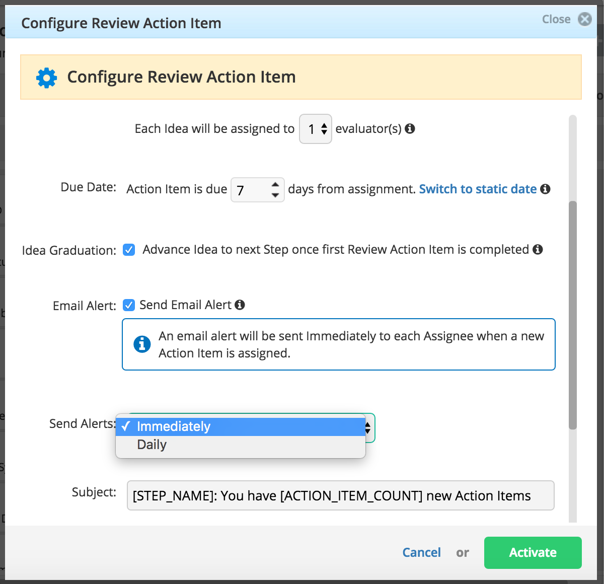Click the blue gear icon in header
The image size is (604, 584).
[47, 78]
